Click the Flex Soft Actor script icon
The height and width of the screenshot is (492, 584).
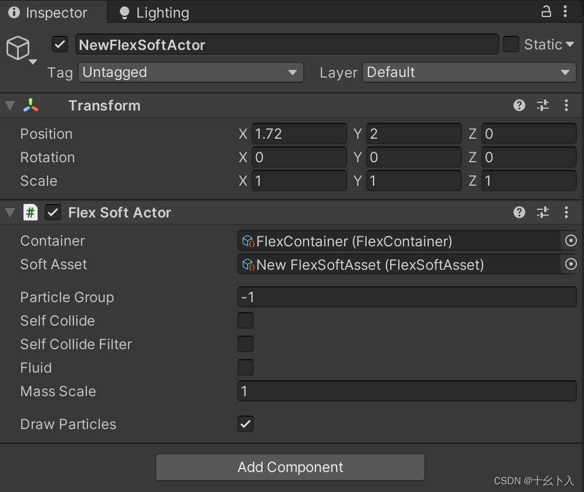[x=30, y=212]
